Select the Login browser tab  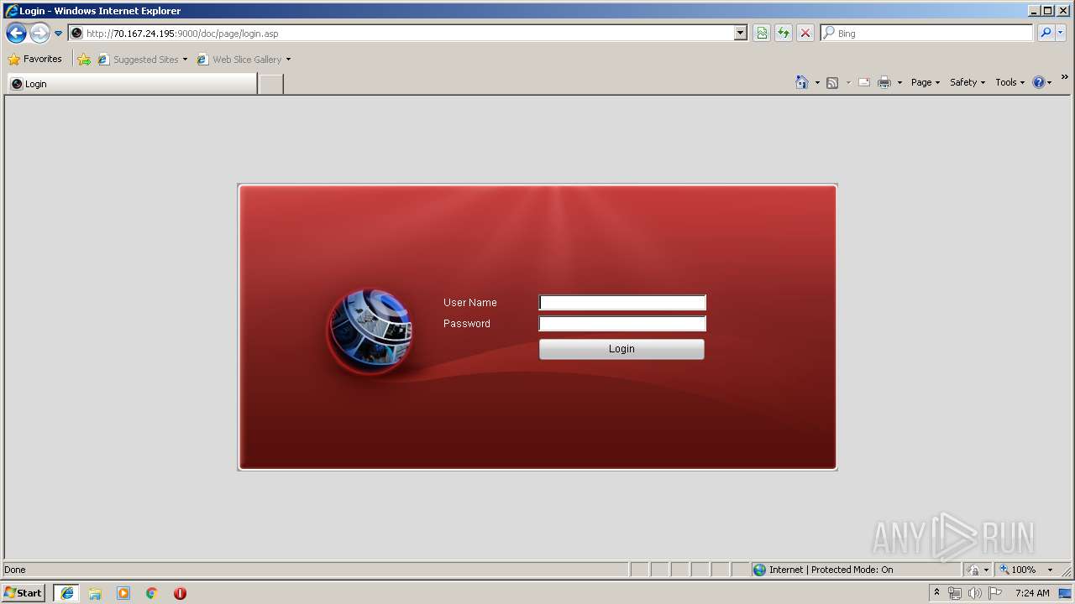(132, 84)
